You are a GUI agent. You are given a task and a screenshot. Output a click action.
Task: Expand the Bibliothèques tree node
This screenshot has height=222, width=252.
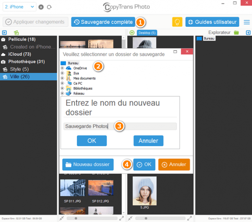coord(62,88)
